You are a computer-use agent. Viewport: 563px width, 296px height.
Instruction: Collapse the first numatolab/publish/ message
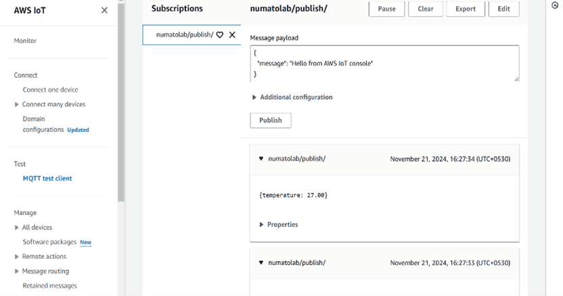point(261,159)
